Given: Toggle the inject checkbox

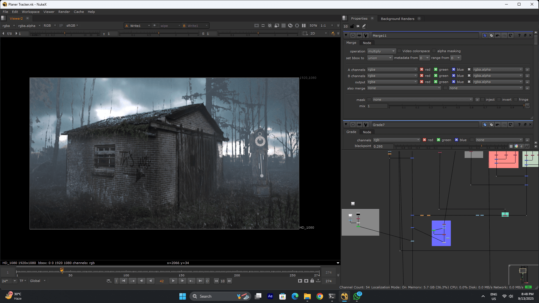Looking at the screenshot, I should click(483, 100).
